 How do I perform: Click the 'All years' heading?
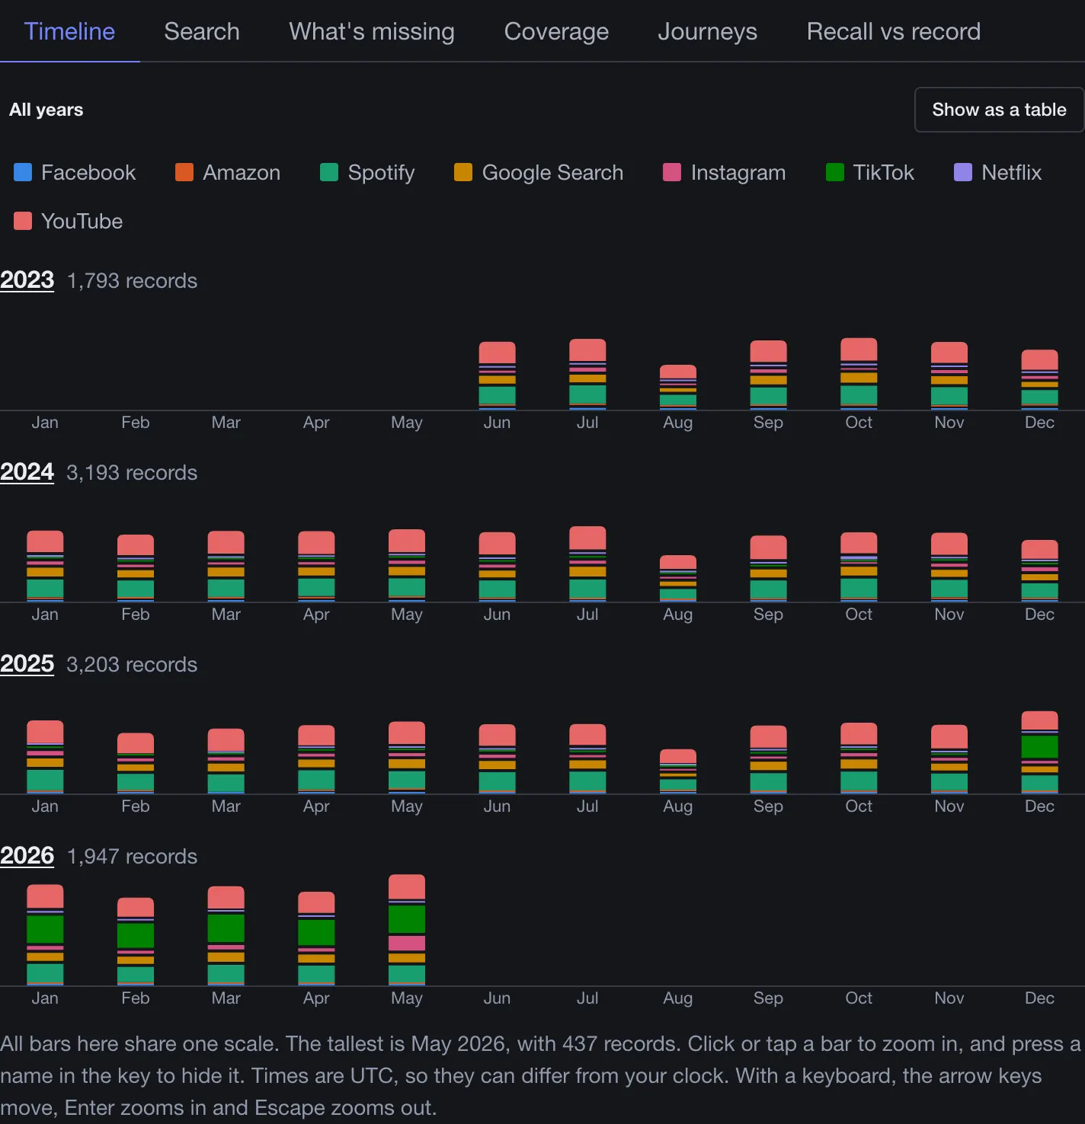(46, 110)
